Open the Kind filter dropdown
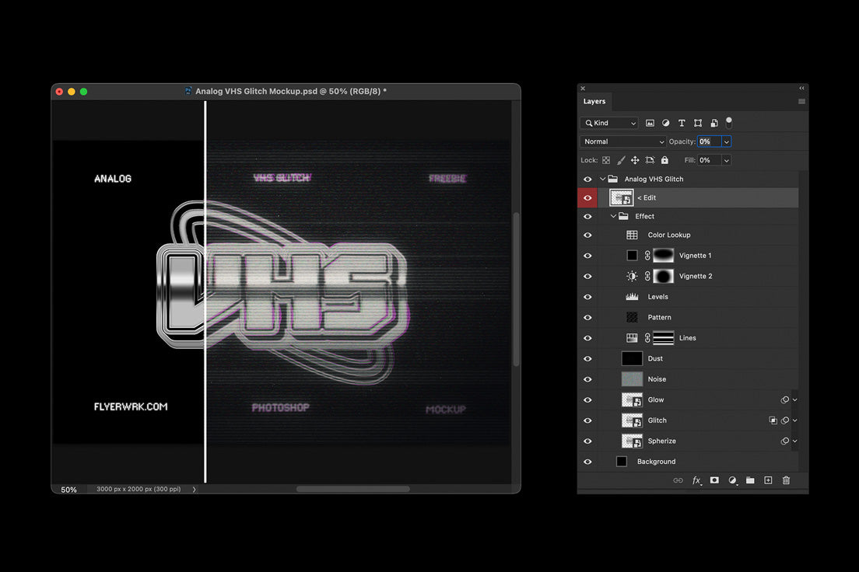 coord(608,122)
